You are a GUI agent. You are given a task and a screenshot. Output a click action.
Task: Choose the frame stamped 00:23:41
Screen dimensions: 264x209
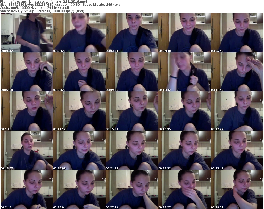[237, 150]
